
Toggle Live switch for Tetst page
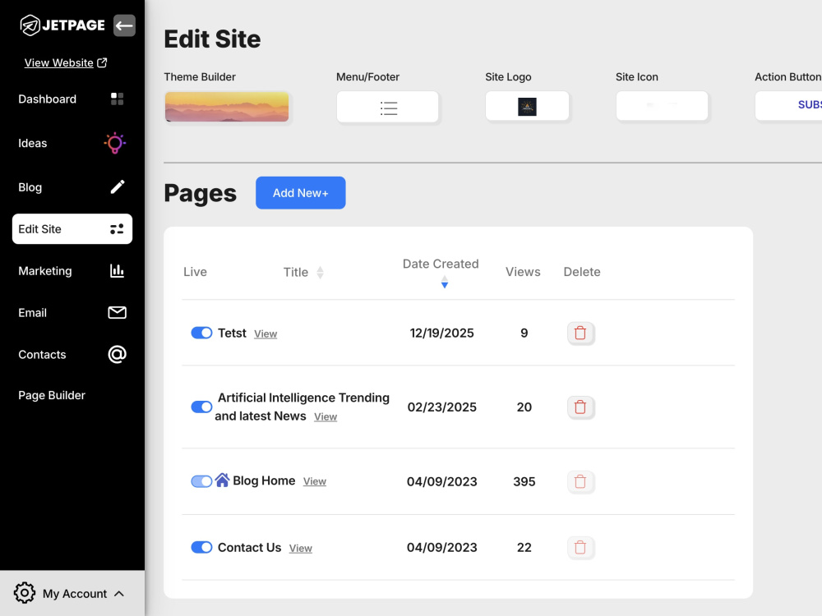[x=201, y=333]
